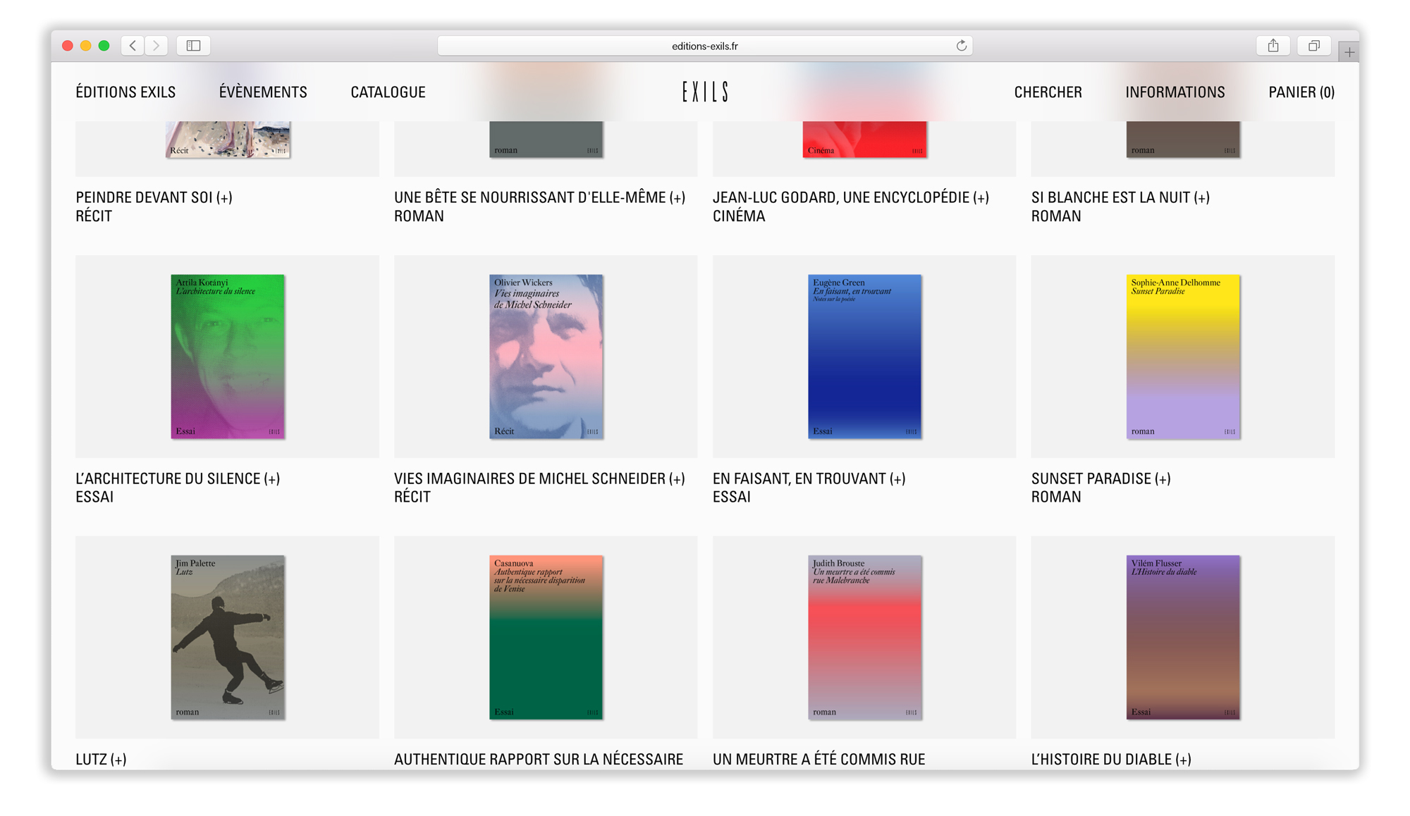View the Panier (0) cart
The image size is (1410, 816).
(1301, 92)
